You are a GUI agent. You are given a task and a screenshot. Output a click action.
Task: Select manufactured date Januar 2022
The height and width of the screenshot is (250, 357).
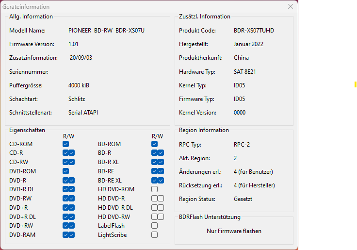point(248,44)
